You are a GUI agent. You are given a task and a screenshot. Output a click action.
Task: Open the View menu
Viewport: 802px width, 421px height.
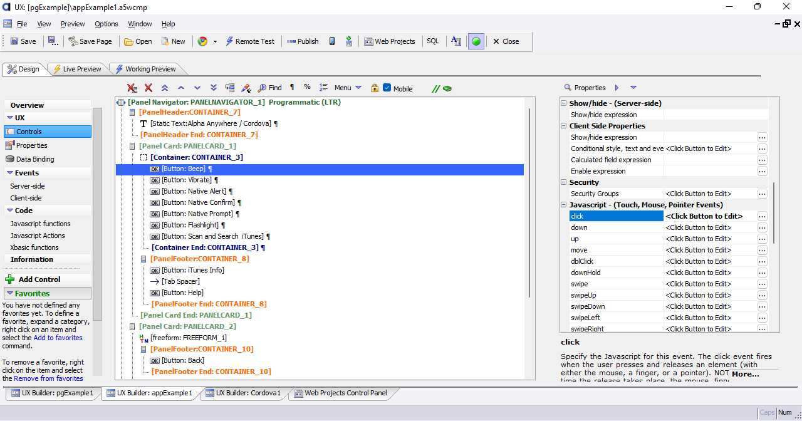[44, 24]
